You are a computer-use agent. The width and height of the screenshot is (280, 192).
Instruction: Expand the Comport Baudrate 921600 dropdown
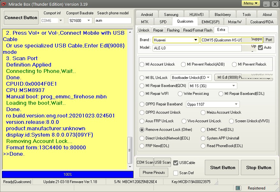[x=89, y=20]
